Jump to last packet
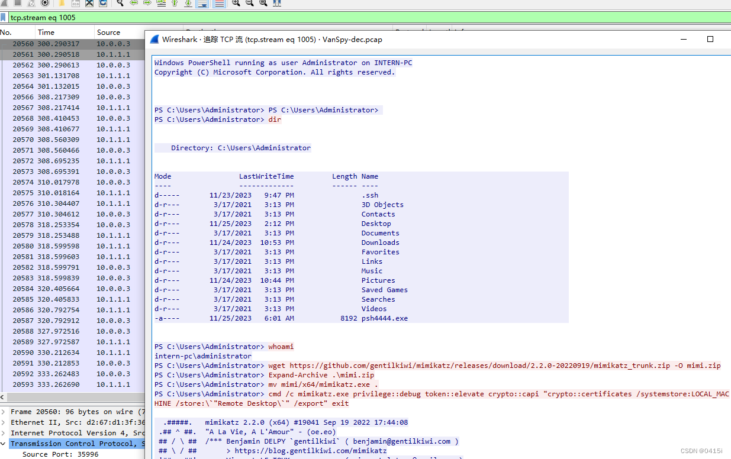731x459 pixels. (x=188, y=3)
